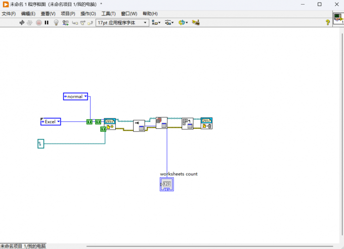Show Context Help question mark

[327, 22]
